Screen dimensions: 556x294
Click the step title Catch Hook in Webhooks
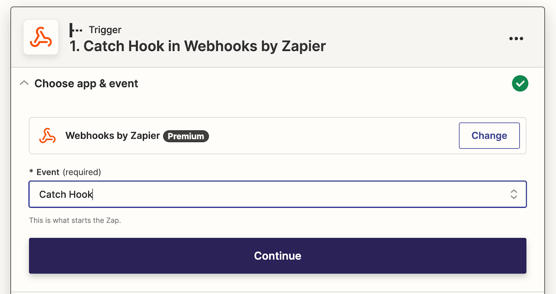pos(197,46)
